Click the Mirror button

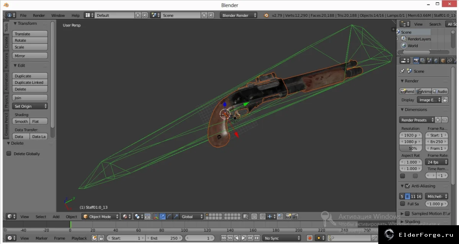pyautogui.click(x=30, y=56)
